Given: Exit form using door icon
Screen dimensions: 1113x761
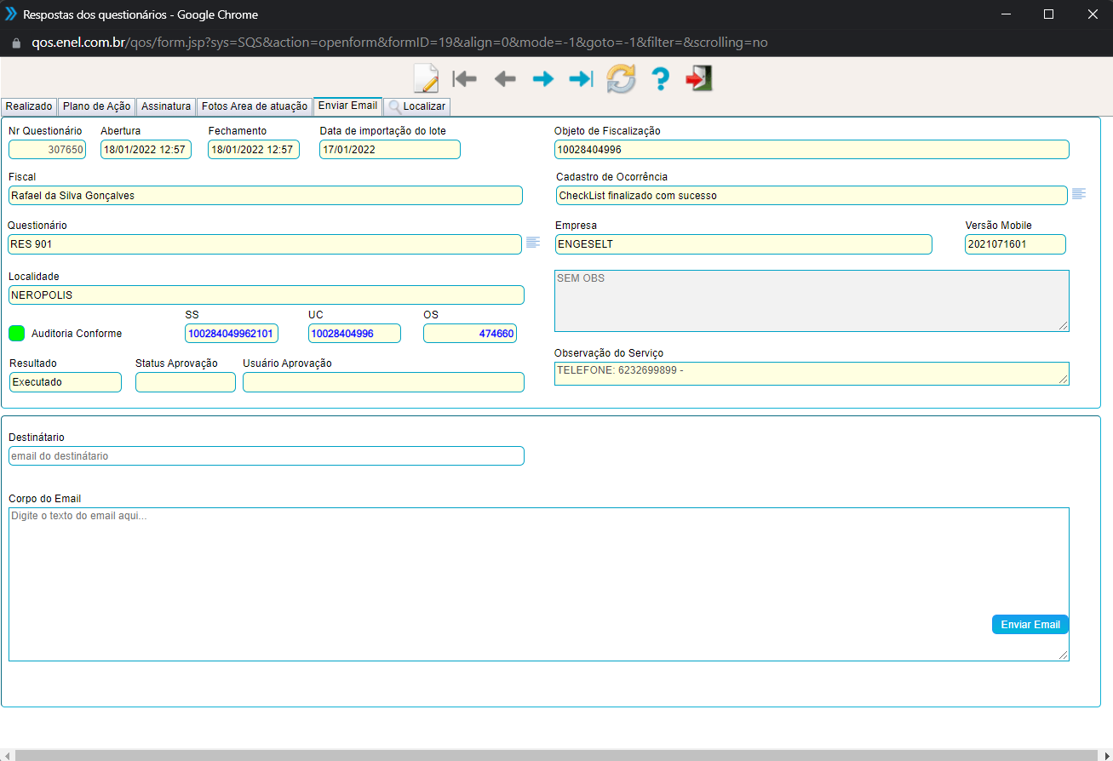Looking at the screenshot, I should [698, 79].
